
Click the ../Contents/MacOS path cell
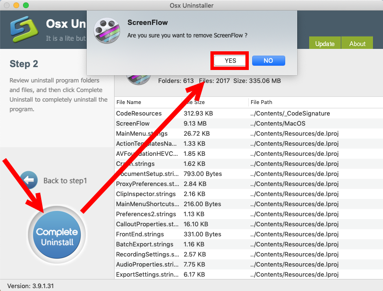278,123
